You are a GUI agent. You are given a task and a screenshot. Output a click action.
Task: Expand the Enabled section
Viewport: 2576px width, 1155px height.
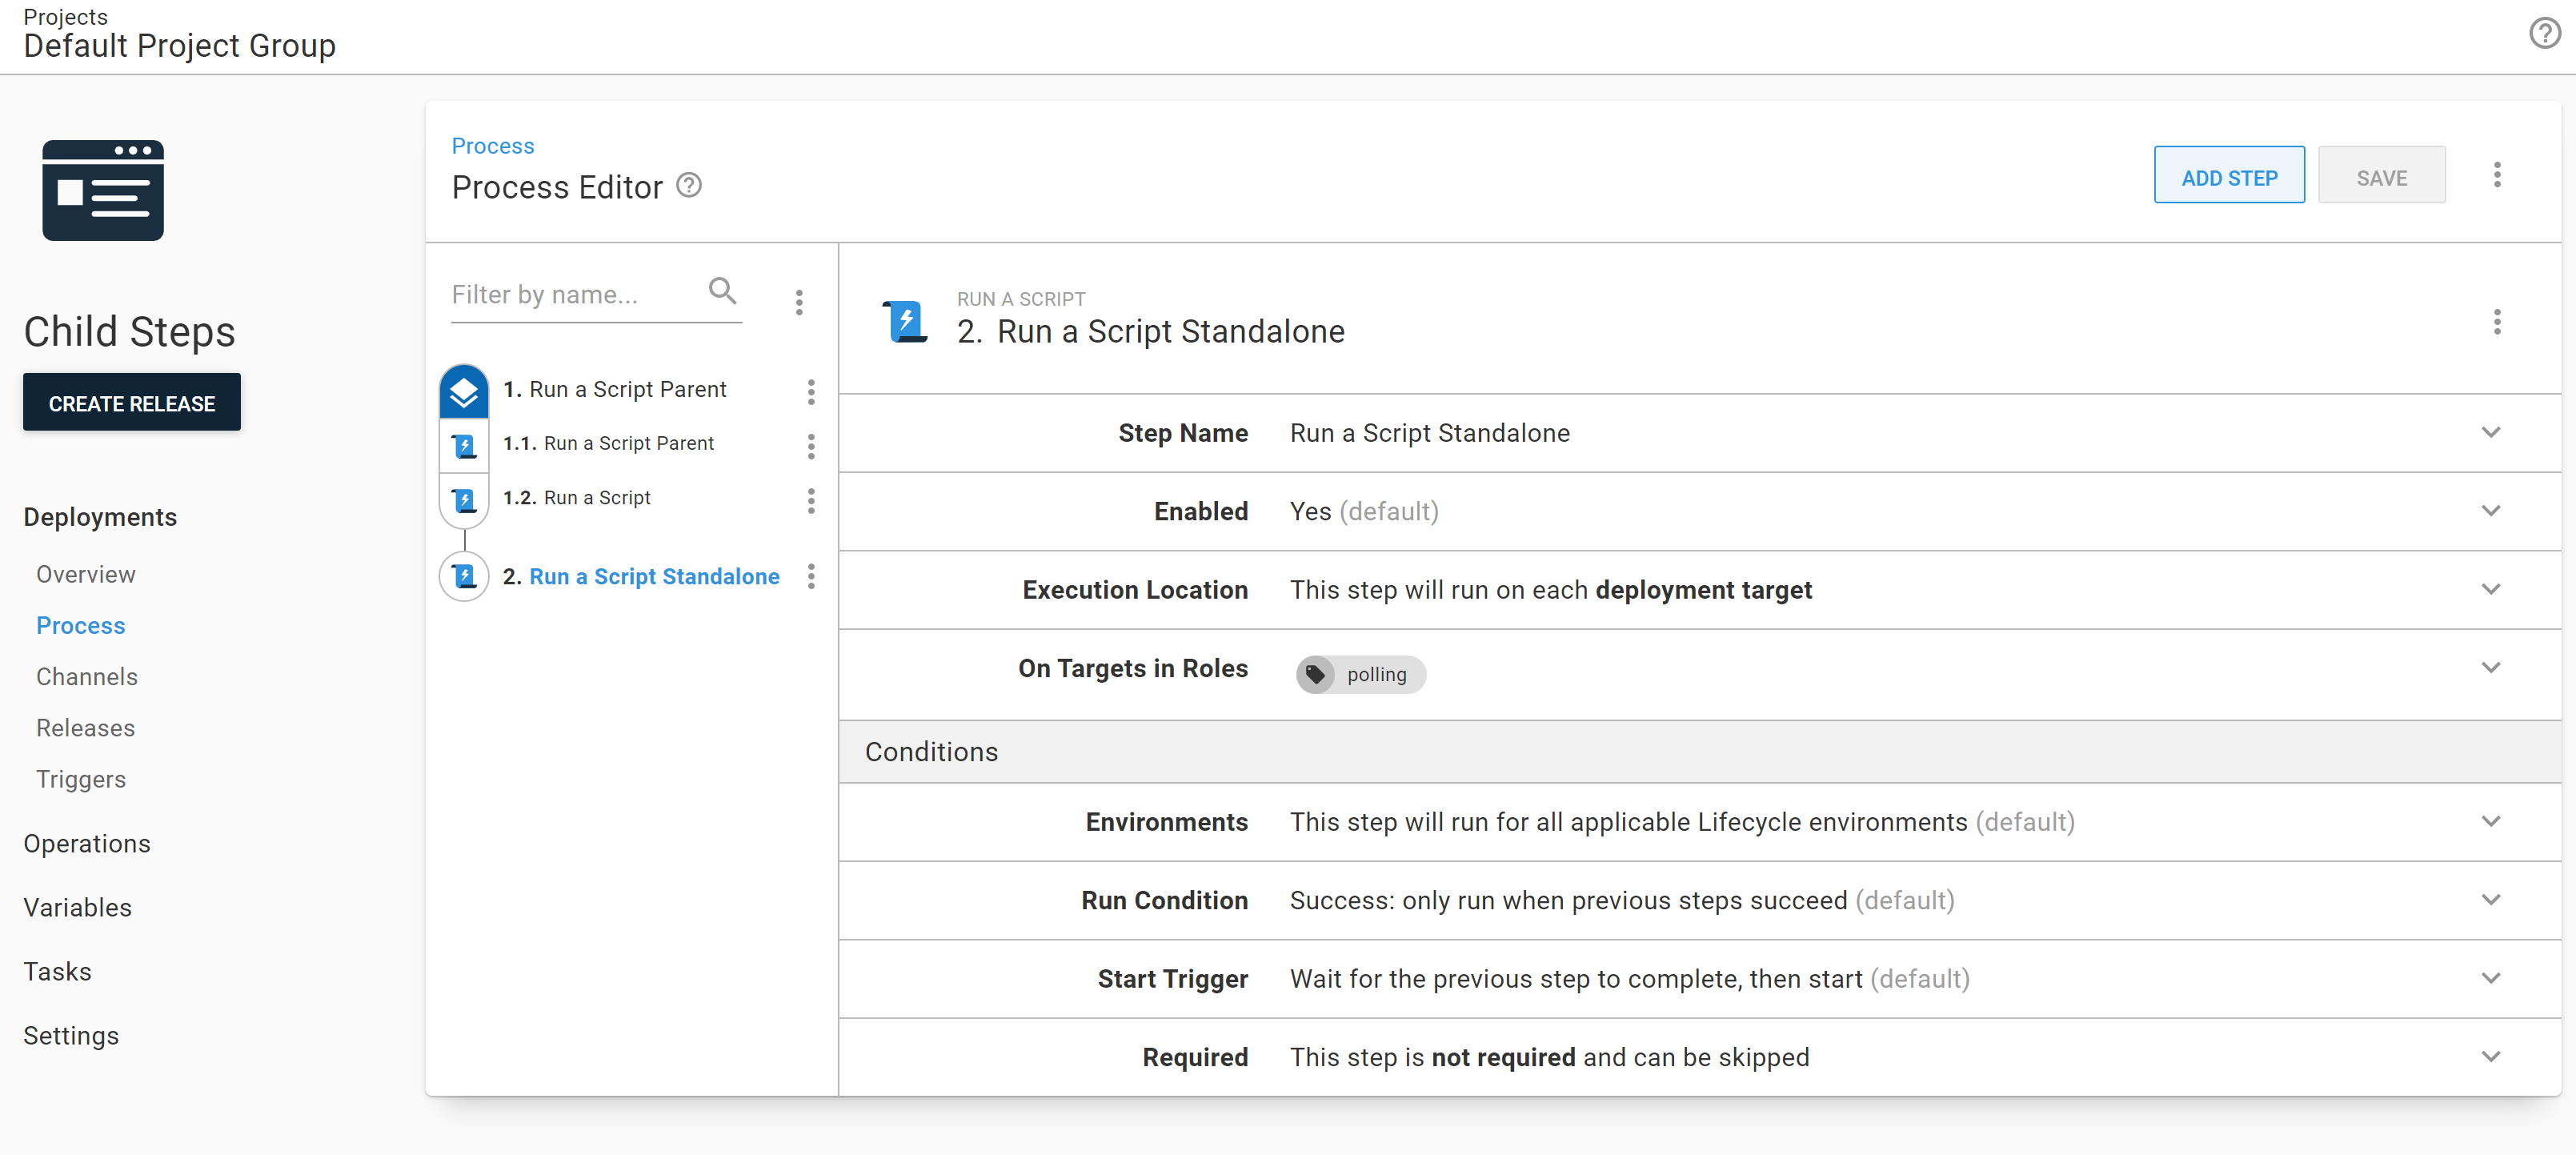2491,511
